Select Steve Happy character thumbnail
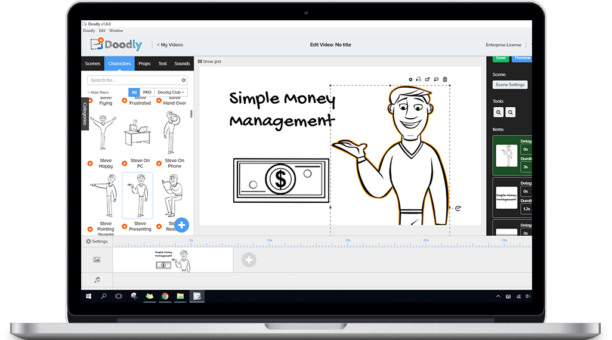 click(x=103, y=133)
